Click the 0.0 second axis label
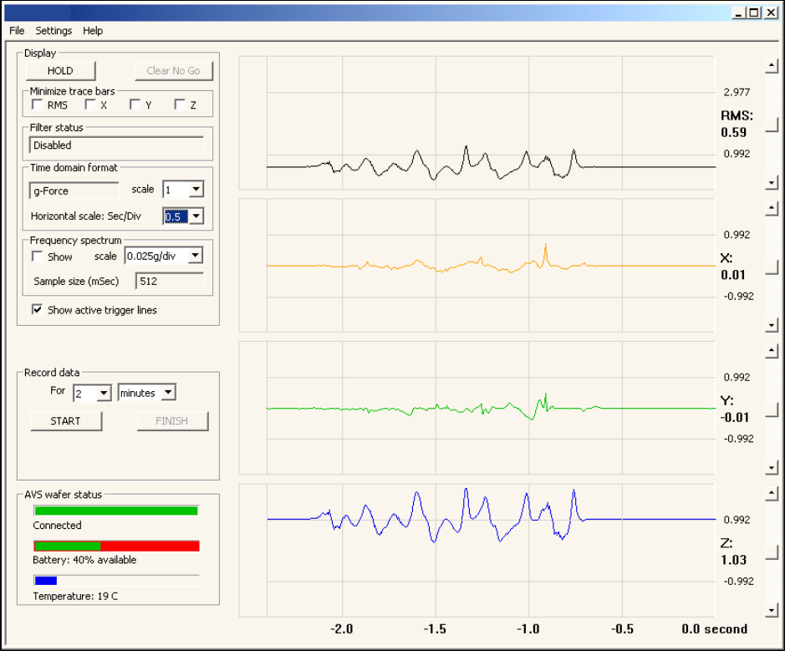Viewport: 785px width, 651px height. click(715, 629)
